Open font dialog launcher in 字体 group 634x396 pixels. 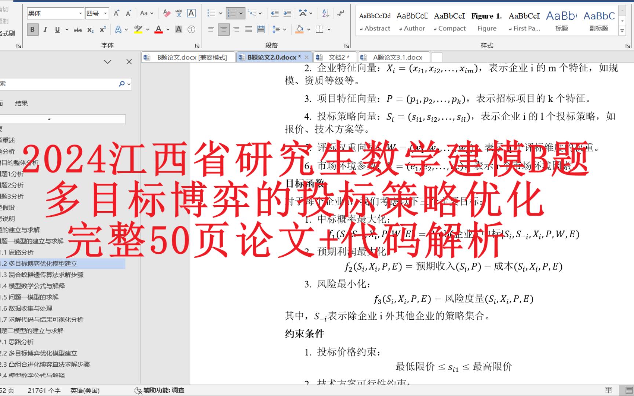[x=197, y=46]
